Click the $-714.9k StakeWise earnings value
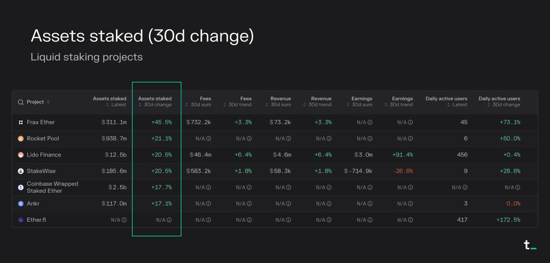The image size is (550, 263). pyautogui.click(x=358, y=171)
